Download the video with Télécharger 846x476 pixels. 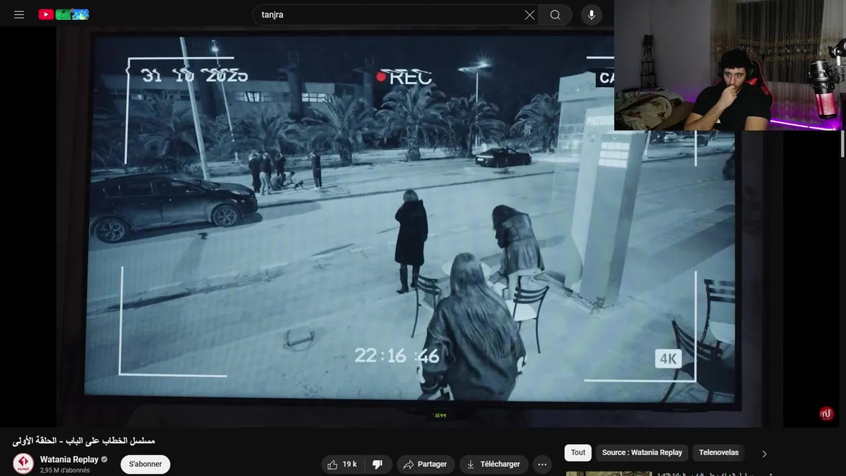(494, 464)
